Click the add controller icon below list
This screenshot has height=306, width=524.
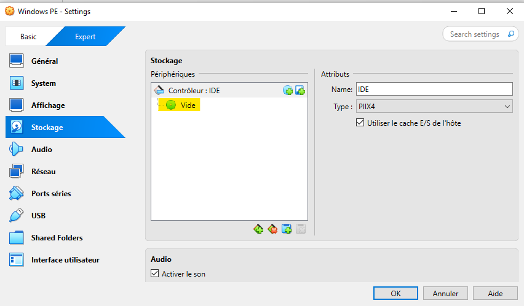(x=258, y=229)
